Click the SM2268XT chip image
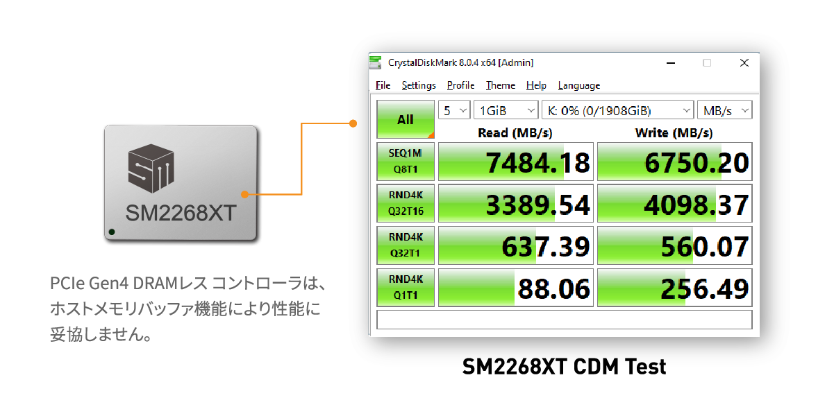 pos(181,184)
